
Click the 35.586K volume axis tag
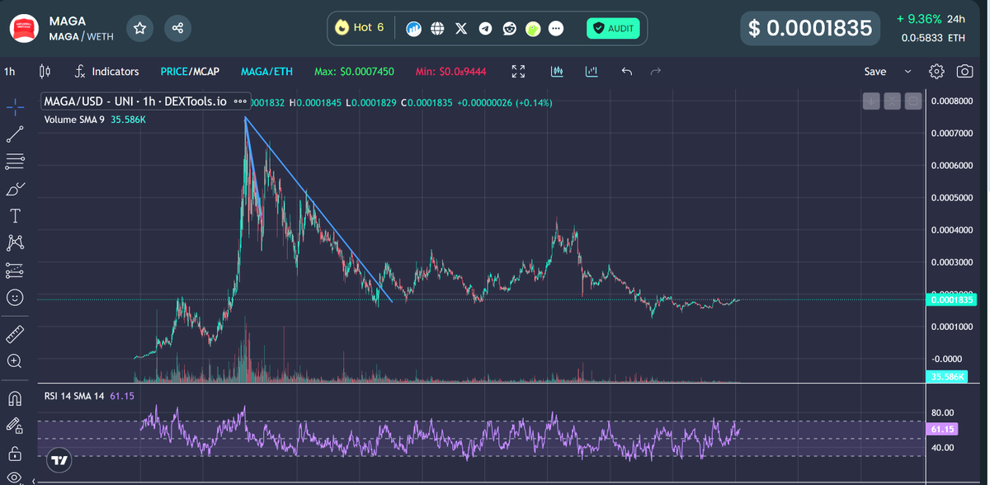948,377
